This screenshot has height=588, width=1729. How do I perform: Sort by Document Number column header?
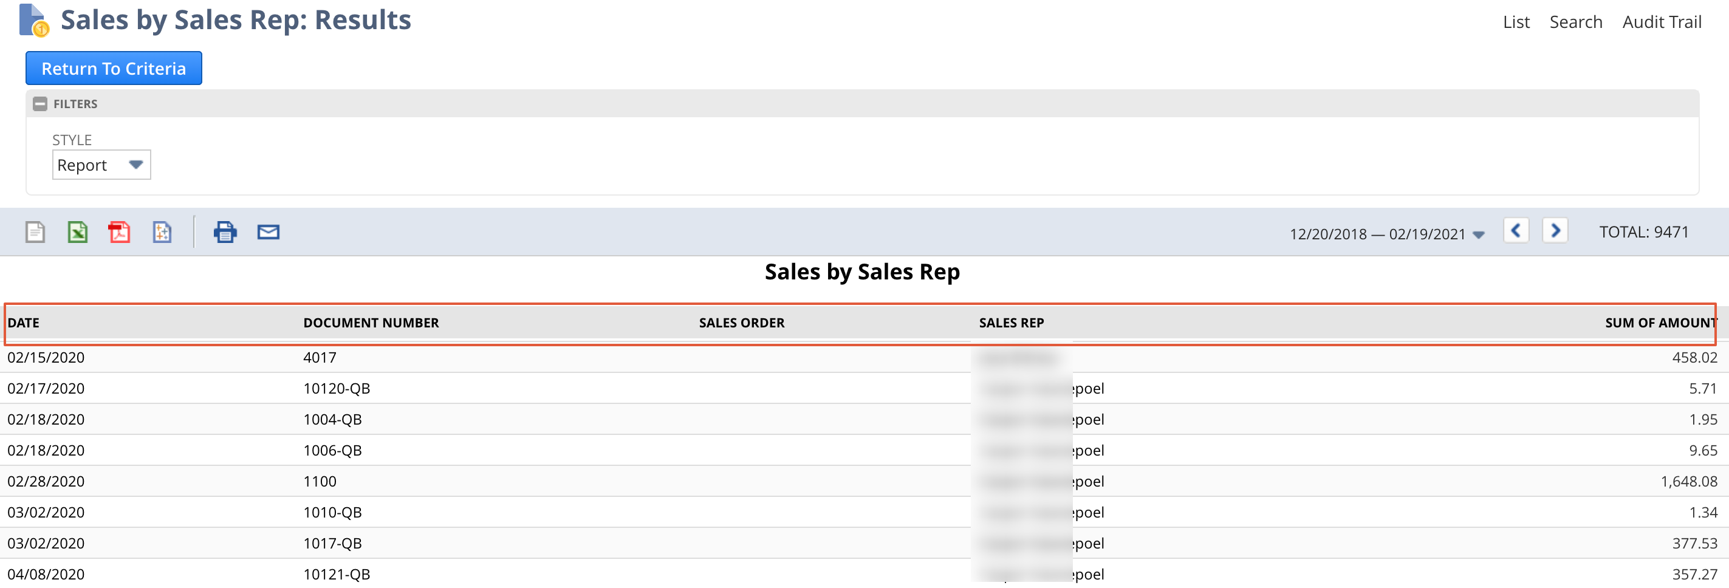point(371,323)
